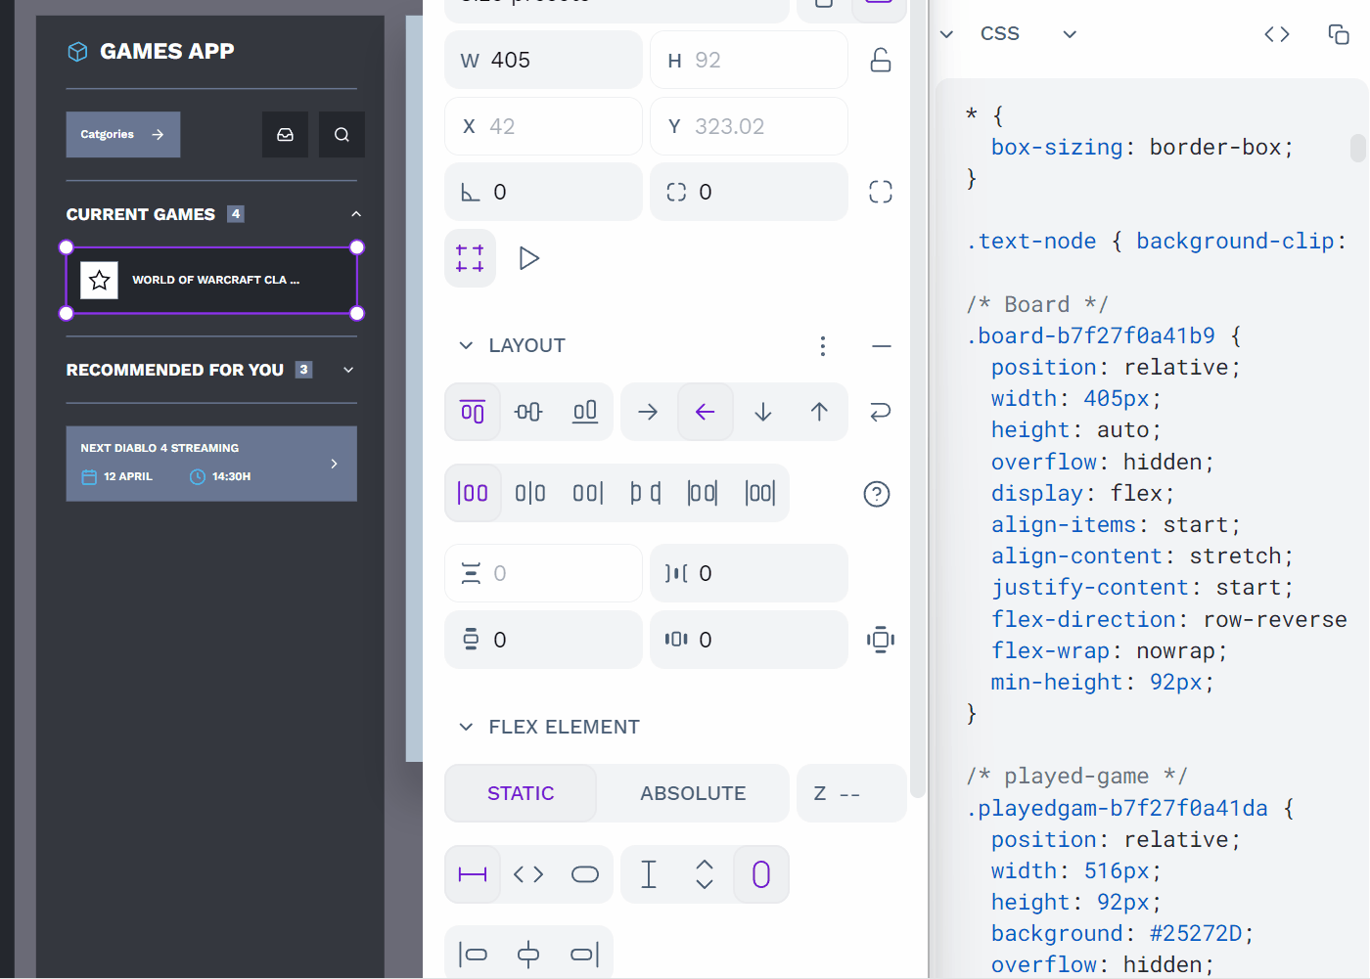Select the center align-items option
This screenshot has height=979, width=1370.
tap(527, 412)
